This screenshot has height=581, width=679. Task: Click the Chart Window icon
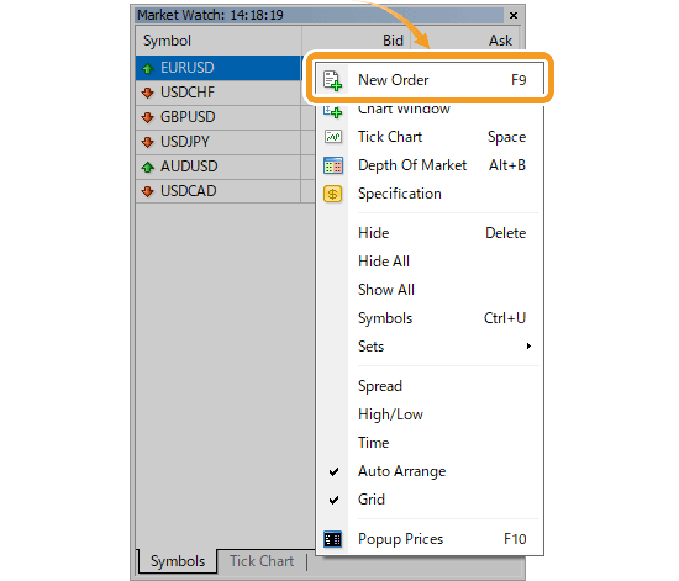coord(333,109)
